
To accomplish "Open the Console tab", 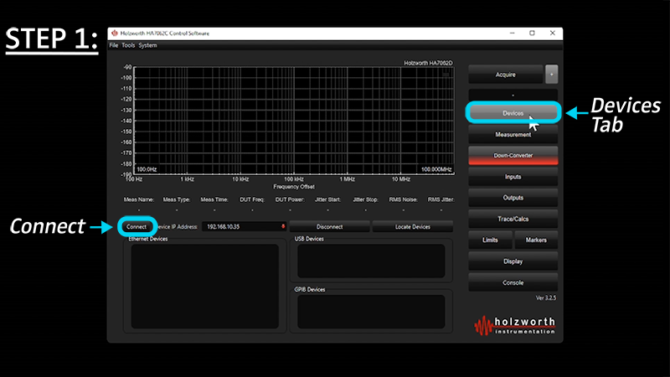I will (x=513, y=282).
